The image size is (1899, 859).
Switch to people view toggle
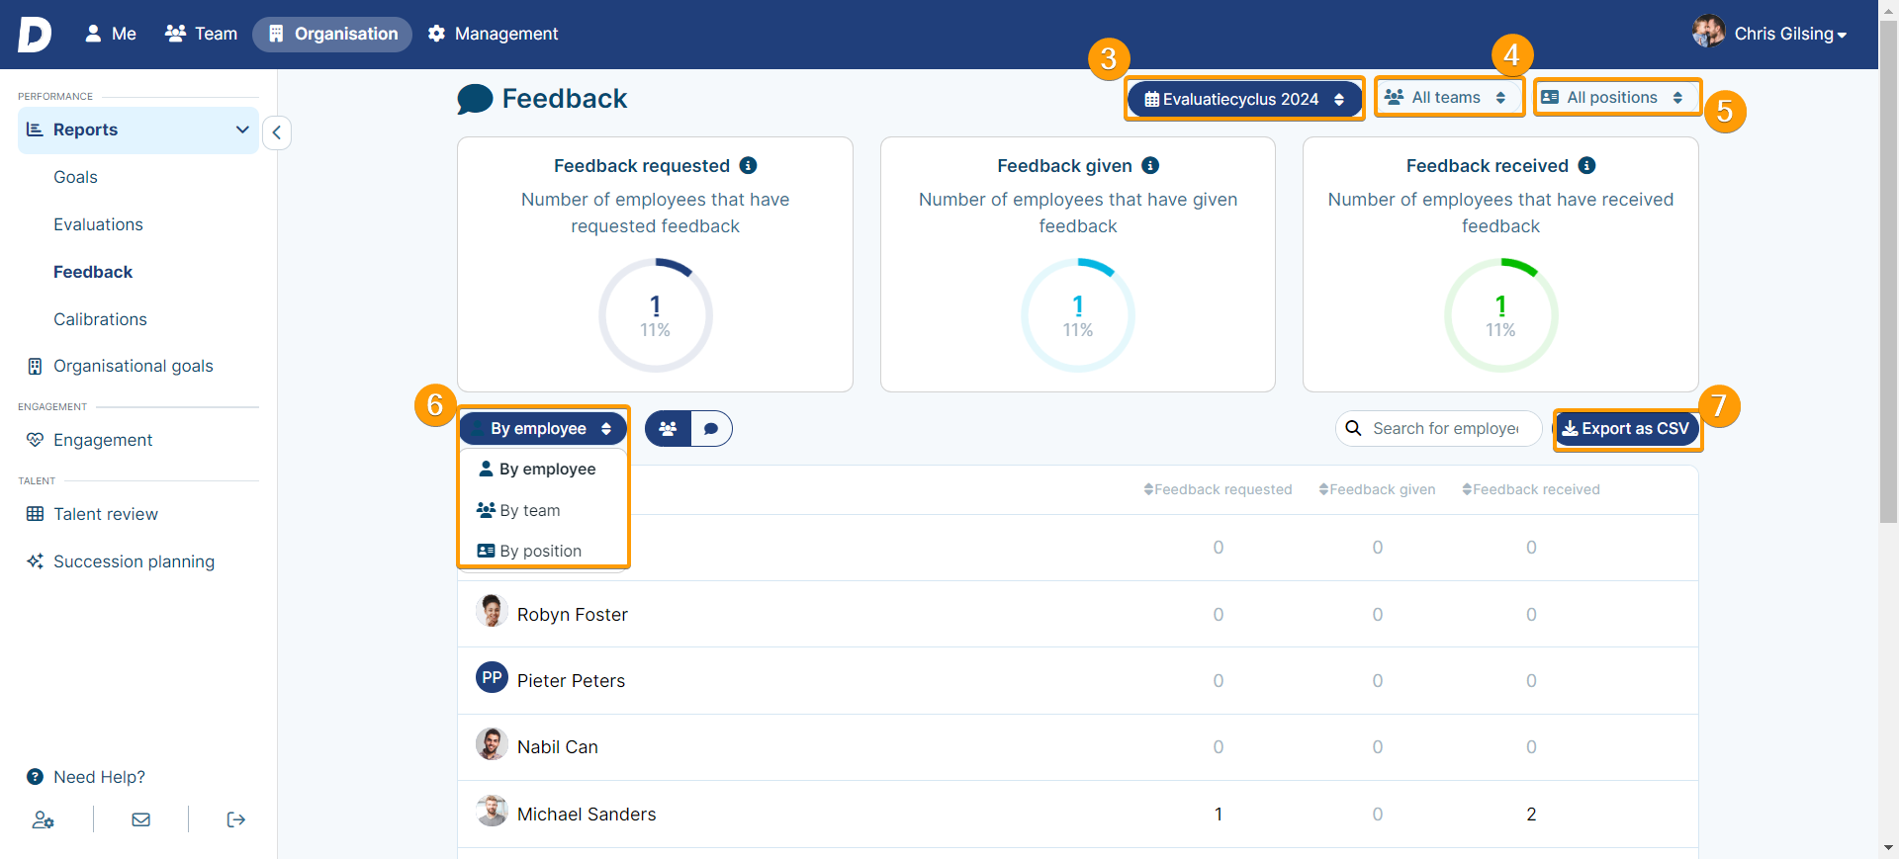pos(669,429)
